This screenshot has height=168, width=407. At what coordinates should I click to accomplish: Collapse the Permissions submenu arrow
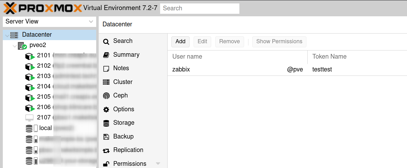tap(158, 164)
